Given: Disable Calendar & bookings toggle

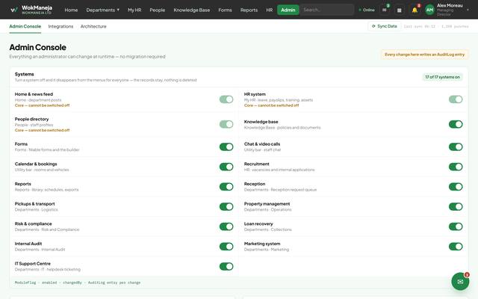Looking at the screenshot, I should [x=226, y=167].
